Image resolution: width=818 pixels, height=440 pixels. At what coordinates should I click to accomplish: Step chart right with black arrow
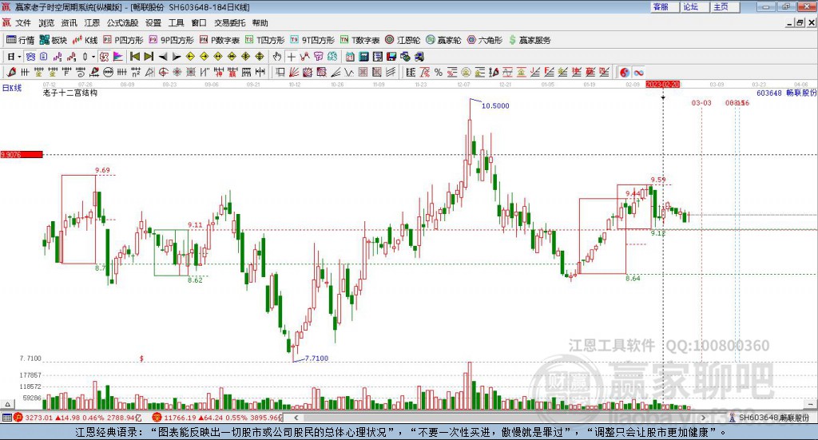click(x=177, y=57)
